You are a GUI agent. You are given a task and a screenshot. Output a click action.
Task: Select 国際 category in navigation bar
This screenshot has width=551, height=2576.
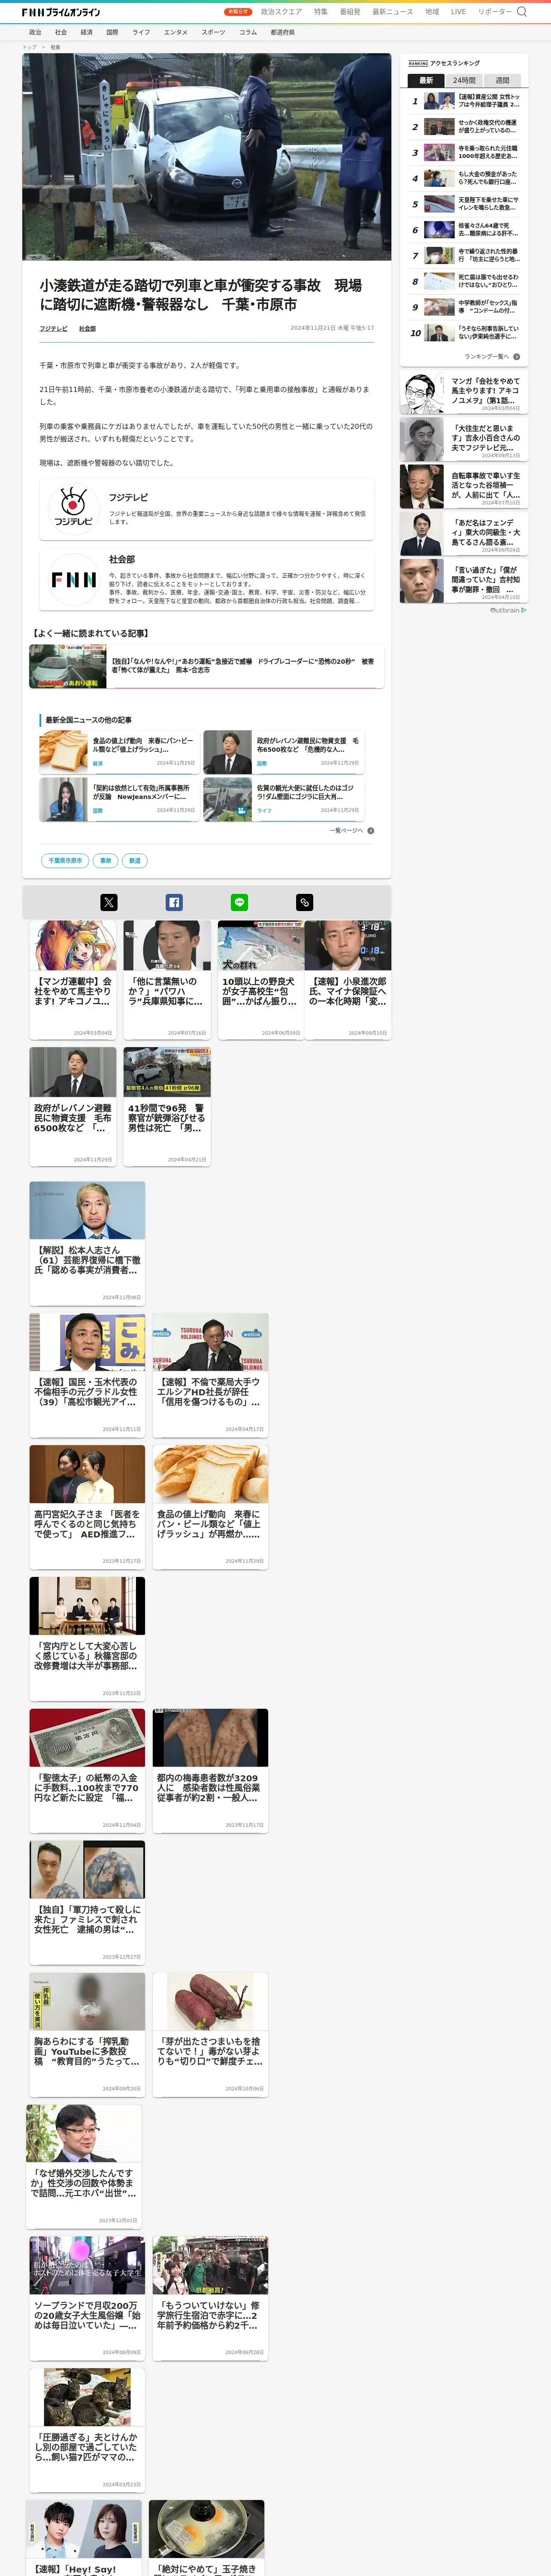pyautogui.click(x=112, y=32)
